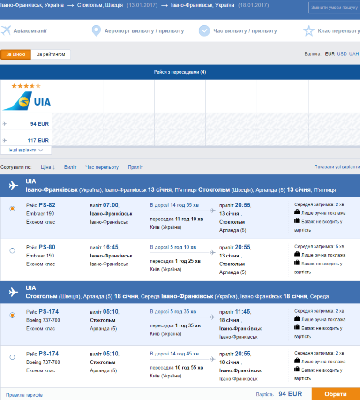Select flight PS-80 radio button
360x400 pixels.
pyautogui.click(x=12, y=251)
